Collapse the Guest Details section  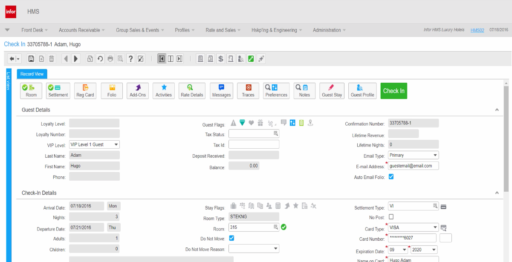click(497, 110)
